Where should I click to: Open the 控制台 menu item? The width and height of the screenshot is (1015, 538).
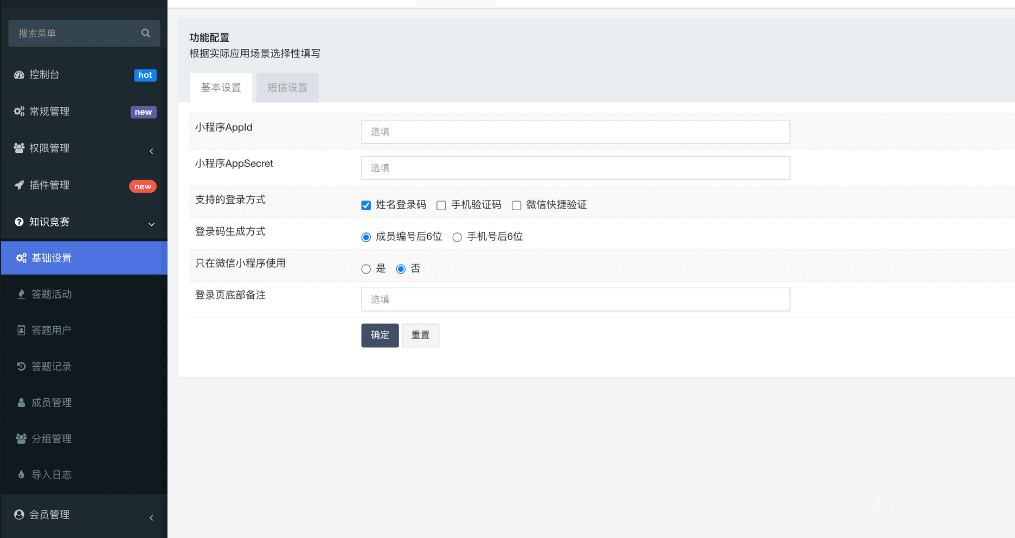pyautogui.click(x=84, y=75)
